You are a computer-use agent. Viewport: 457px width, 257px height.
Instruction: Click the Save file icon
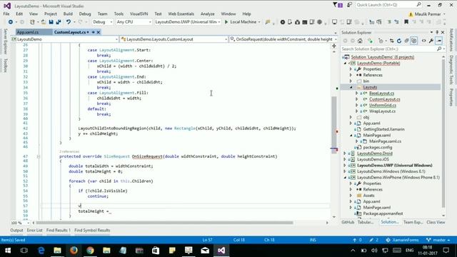(51, 22)
